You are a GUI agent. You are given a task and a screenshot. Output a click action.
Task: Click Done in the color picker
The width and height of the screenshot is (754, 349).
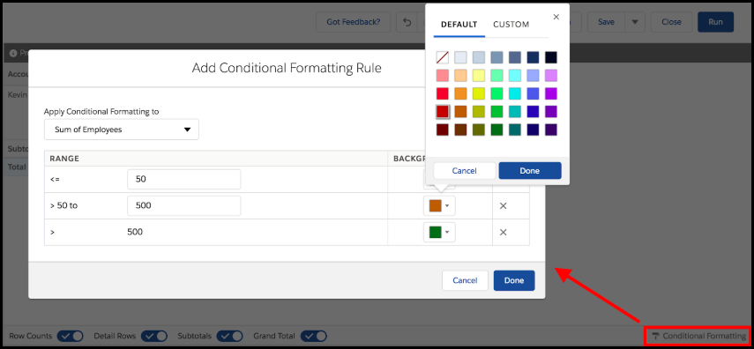(530, 171)
